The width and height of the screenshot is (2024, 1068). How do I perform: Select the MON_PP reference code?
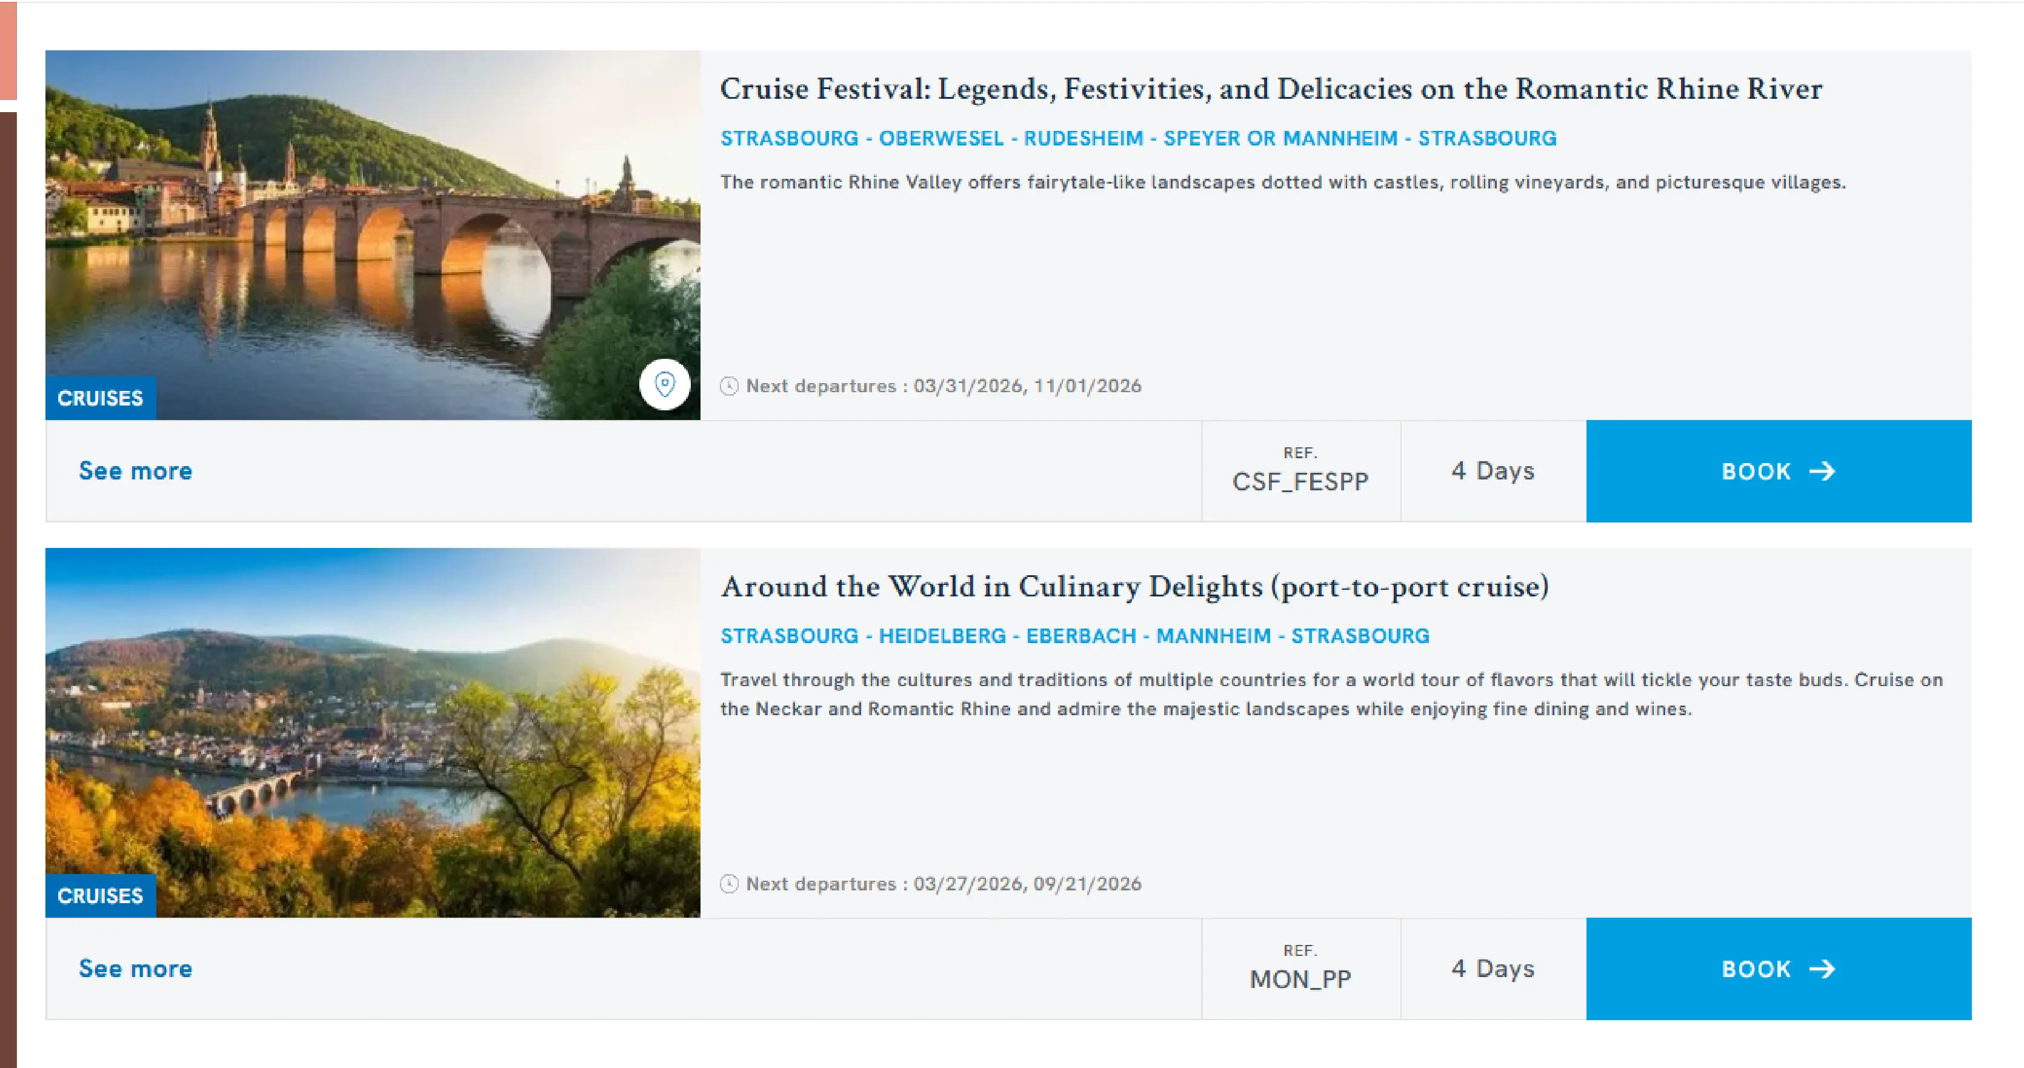click(1300, 978)
